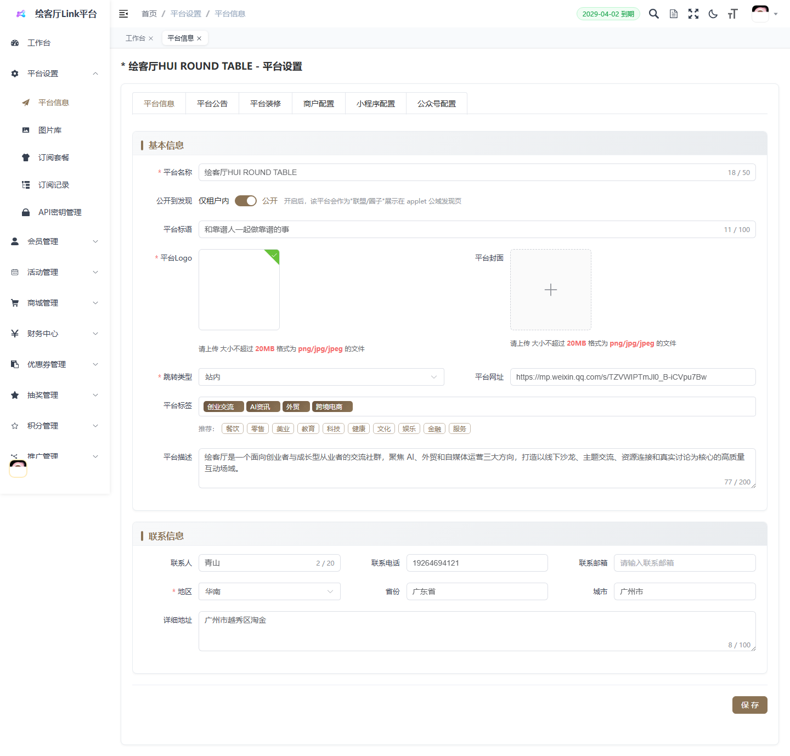
Task: Focus the 联系邮箱 input field
Action: pos(685,563)
